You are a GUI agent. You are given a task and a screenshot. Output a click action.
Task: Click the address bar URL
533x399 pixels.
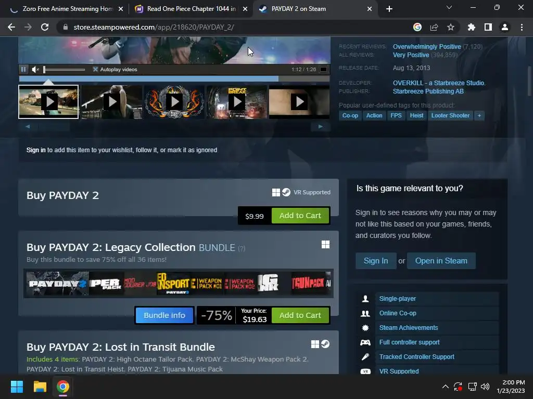coord(154,27)
